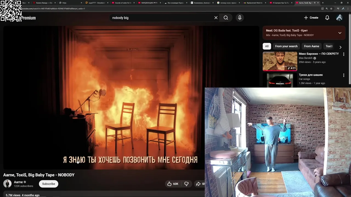The width and height of the screenshot is (351, 197).
Task: Switch to 'Кожемякин, Анатолий' tab
Action: pos(202,3)
